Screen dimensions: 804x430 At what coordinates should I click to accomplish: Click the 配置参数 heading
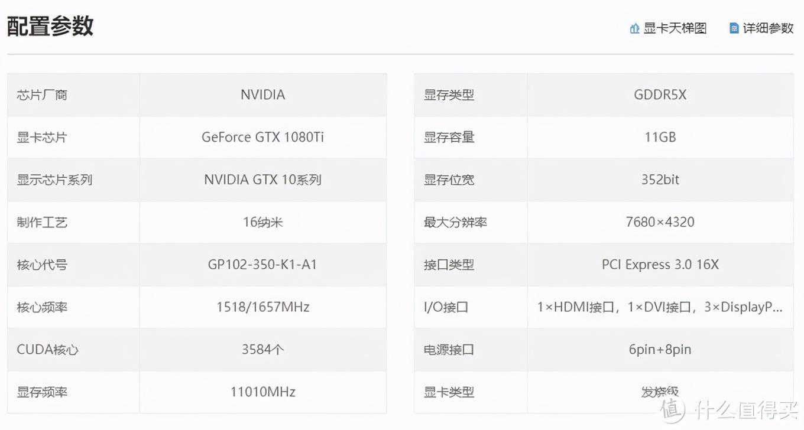pyautogui.click(x=50, y=27)
